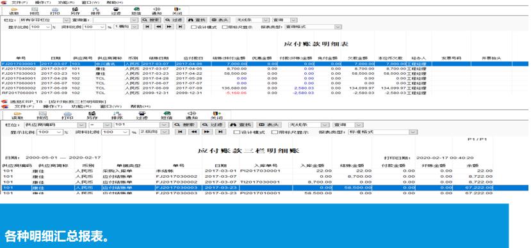Viewport: 531px width, 248px height.
Task: Enable 带标尺显示 checkbox in upper 明细表 window
Action: tap(225, 27)
